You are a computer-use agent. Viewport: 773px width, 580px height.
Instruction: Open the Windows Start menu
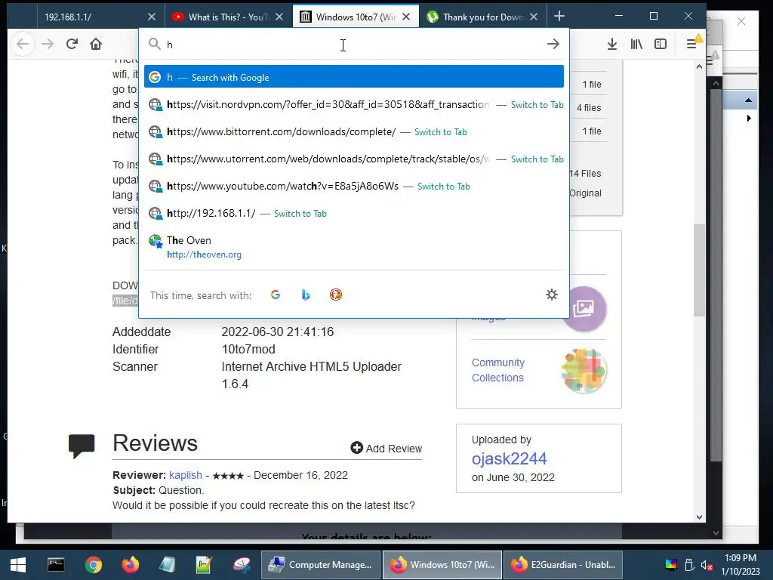coord(18,565)
